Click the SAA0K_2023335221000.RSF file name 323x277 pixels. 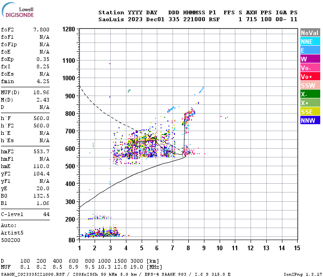click(x=33, y=274)
